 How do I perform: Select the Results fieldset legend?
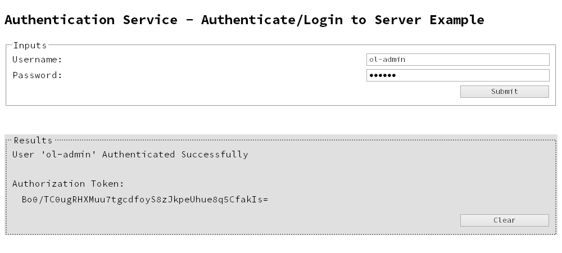pos(33,140)
